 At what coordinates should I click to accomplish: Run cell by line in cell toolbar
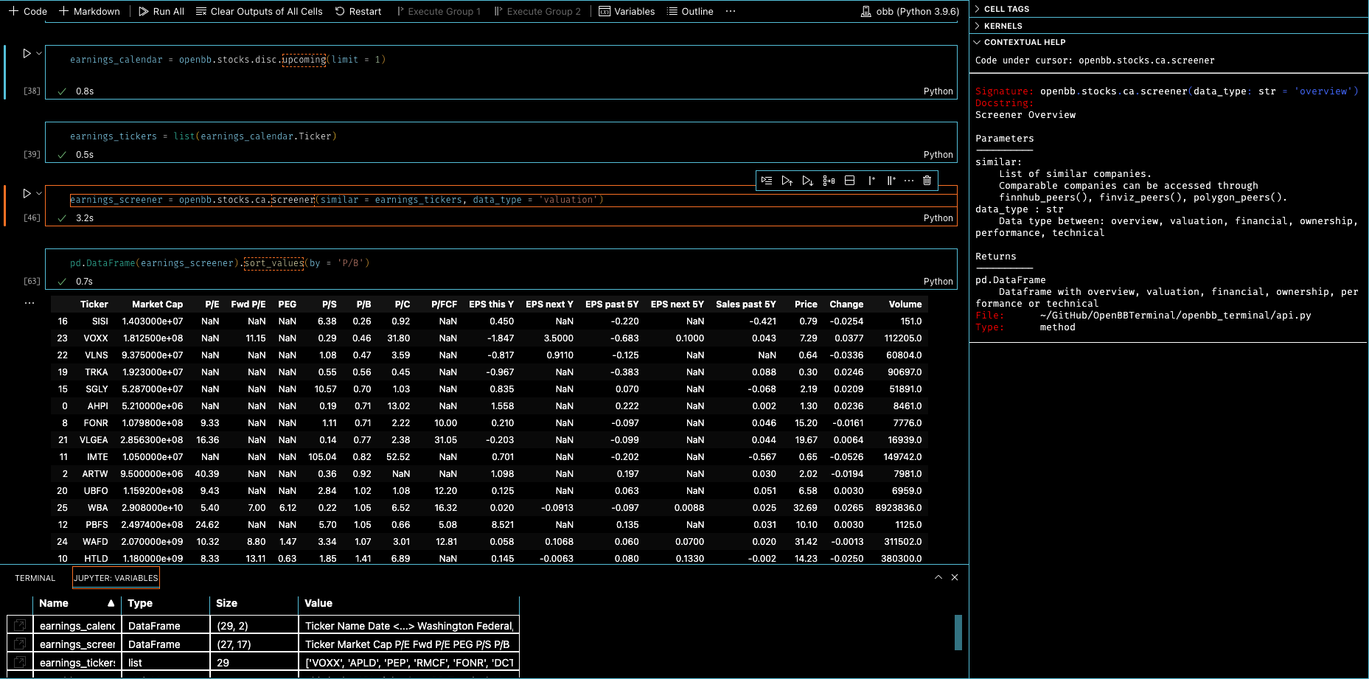[767, 181]
